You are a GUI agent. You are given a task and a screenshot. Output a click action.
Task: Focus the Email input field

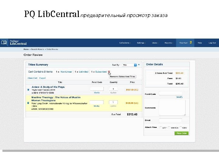tap(170, 120)
